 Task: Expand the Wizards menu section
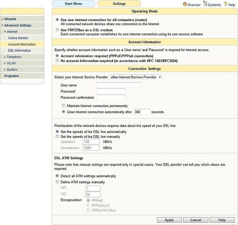point(22,19)
